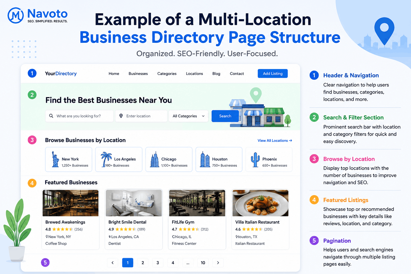Click the Dentist category text
Viewport: 411px width, 274px height.
115,243
